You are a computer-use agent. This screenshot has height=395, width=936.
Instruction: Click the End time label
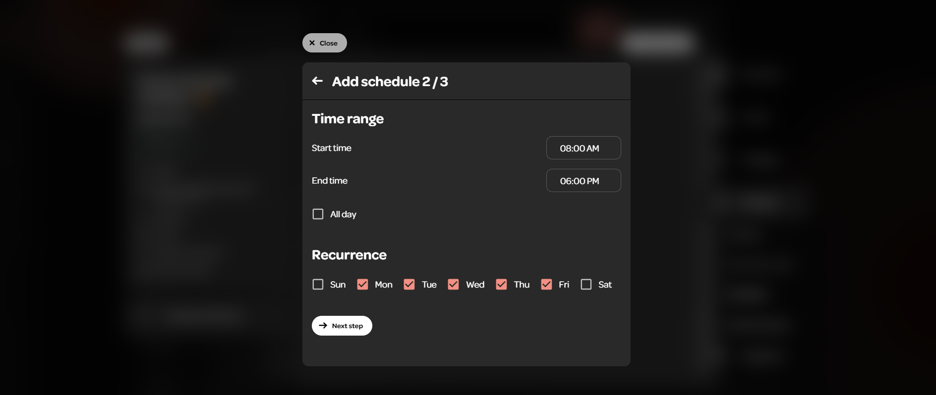tap(330, 181)
